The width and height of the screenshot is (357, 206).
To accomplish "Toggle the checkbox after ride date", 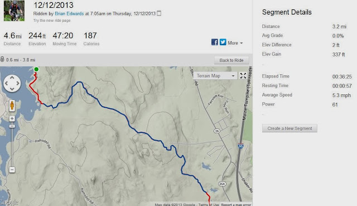I will tap(159, 13).
